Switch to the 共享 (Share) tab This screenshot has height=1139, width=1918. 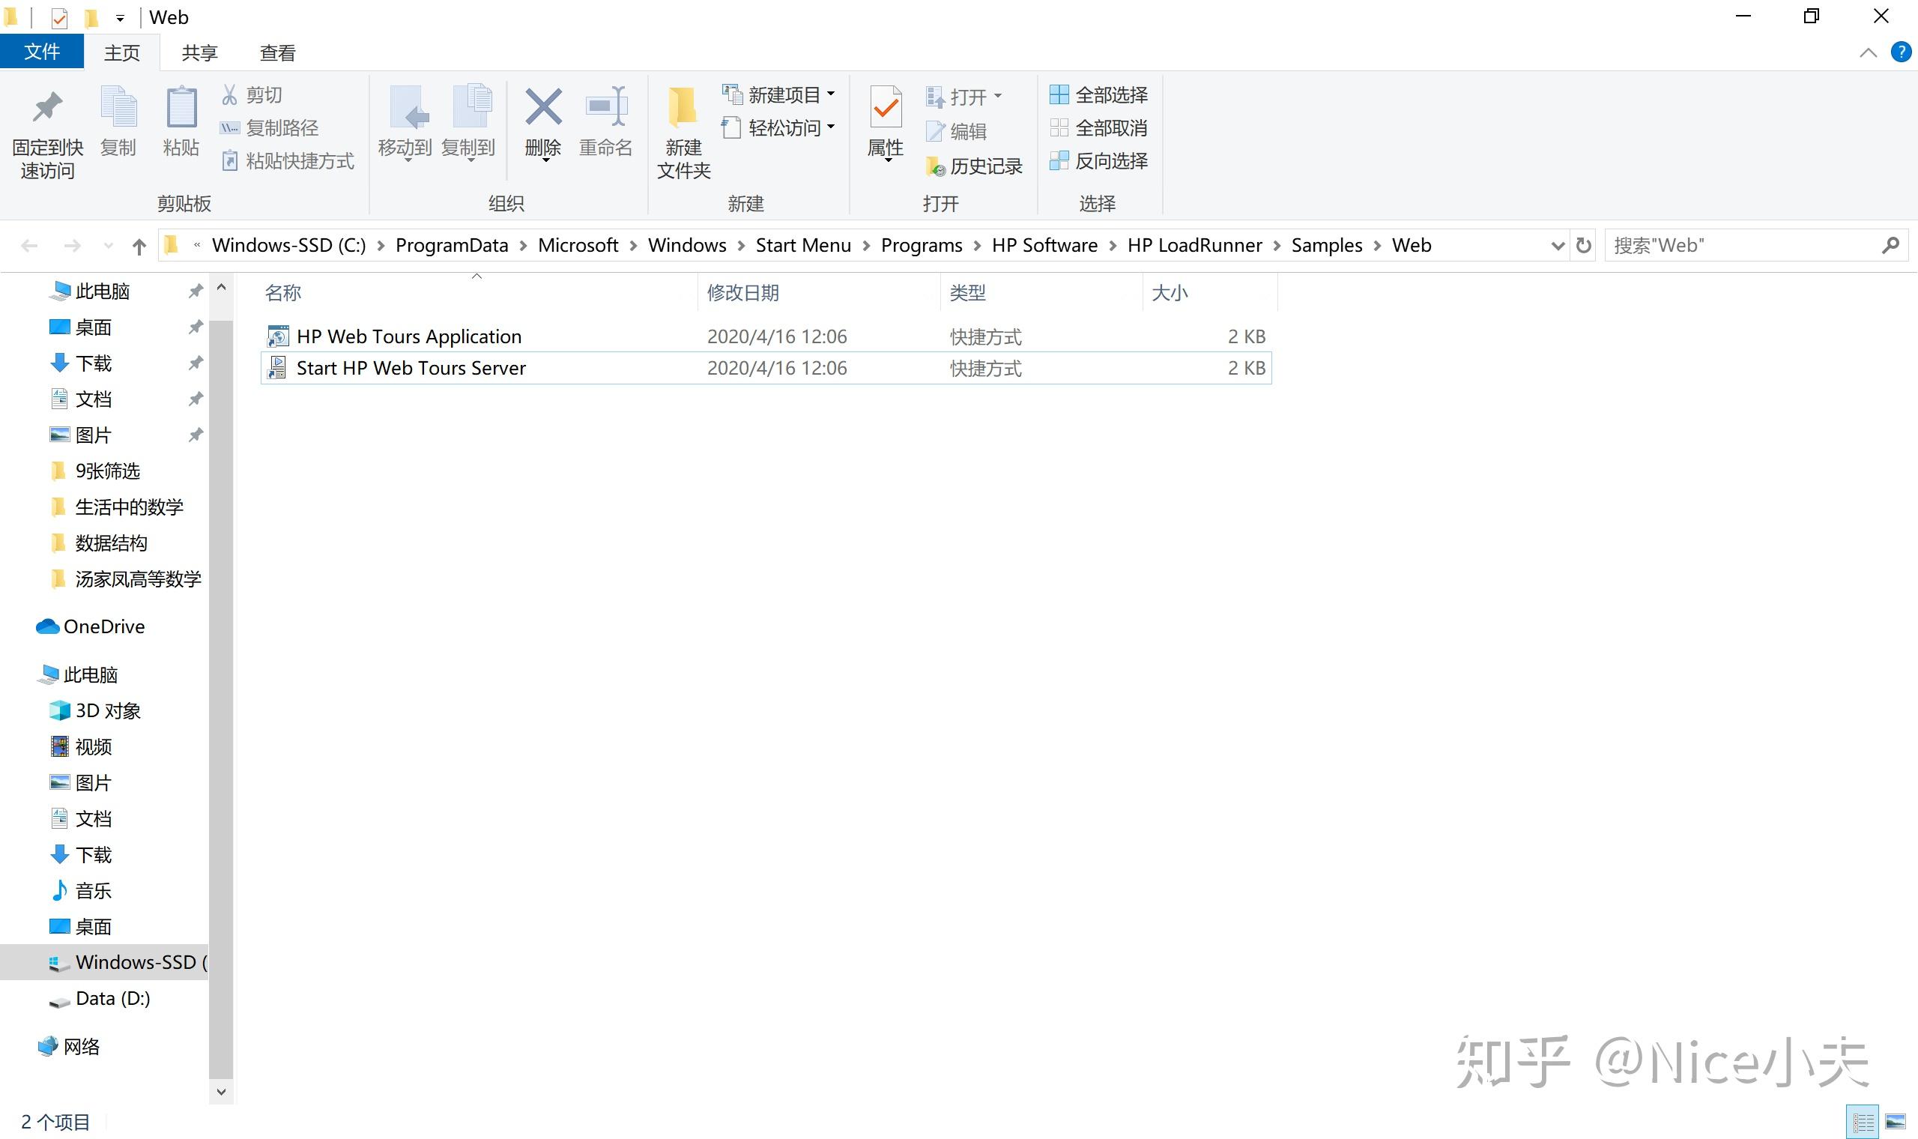[x=199, y=53]
